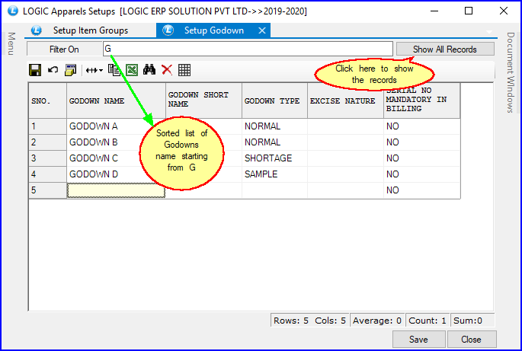Click NO billing cell for GODOWN C
The image size is (522, 351).
point(422,158)
